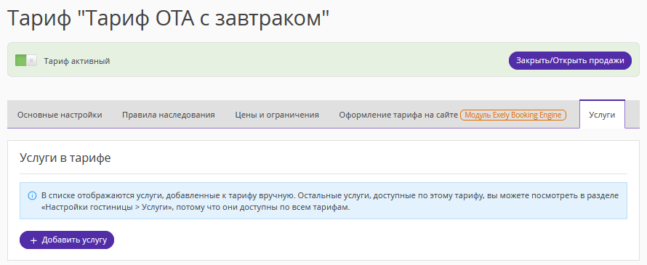
Task: Click the page title 'Тариф ОТА с завтраком'
Action: [x=169, y=19]
